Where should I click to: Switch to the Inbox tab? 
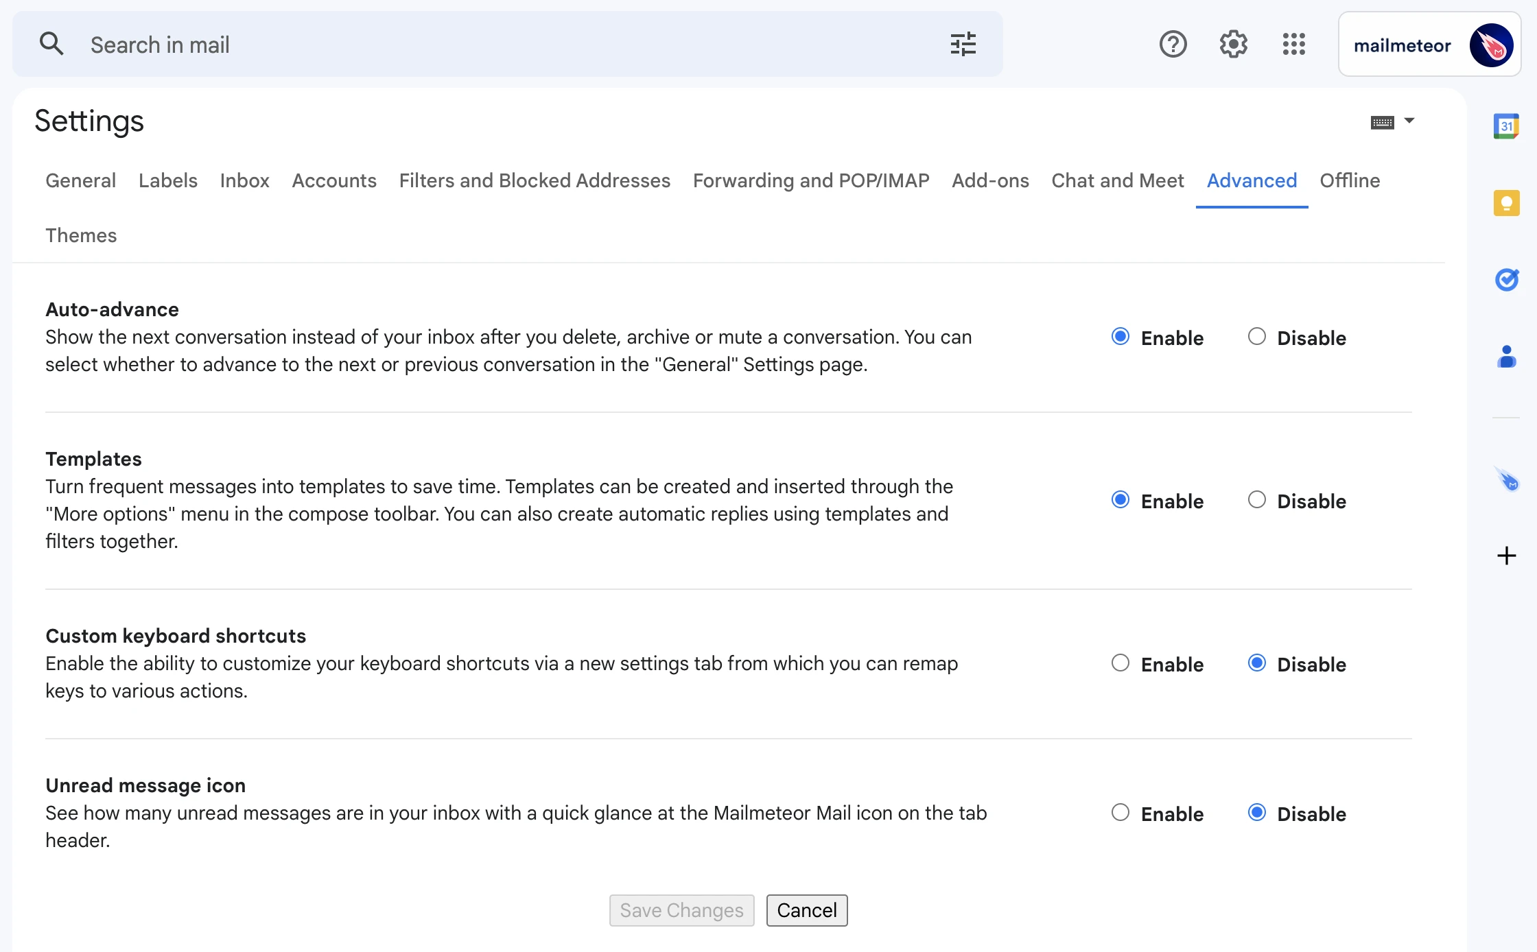(245, 180)
